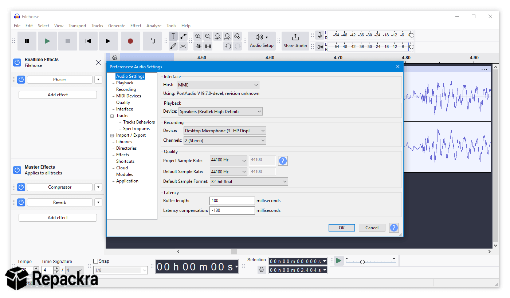Screen dimensions: 510x298
Task: Open Project Sample Rate 44100 Hz dropdown
Action: coord(228,160)
